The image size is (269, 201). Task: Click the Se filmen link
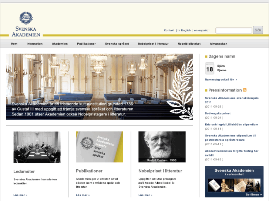tap(254, 194)
